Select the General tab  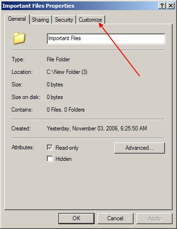pos(17,19)
